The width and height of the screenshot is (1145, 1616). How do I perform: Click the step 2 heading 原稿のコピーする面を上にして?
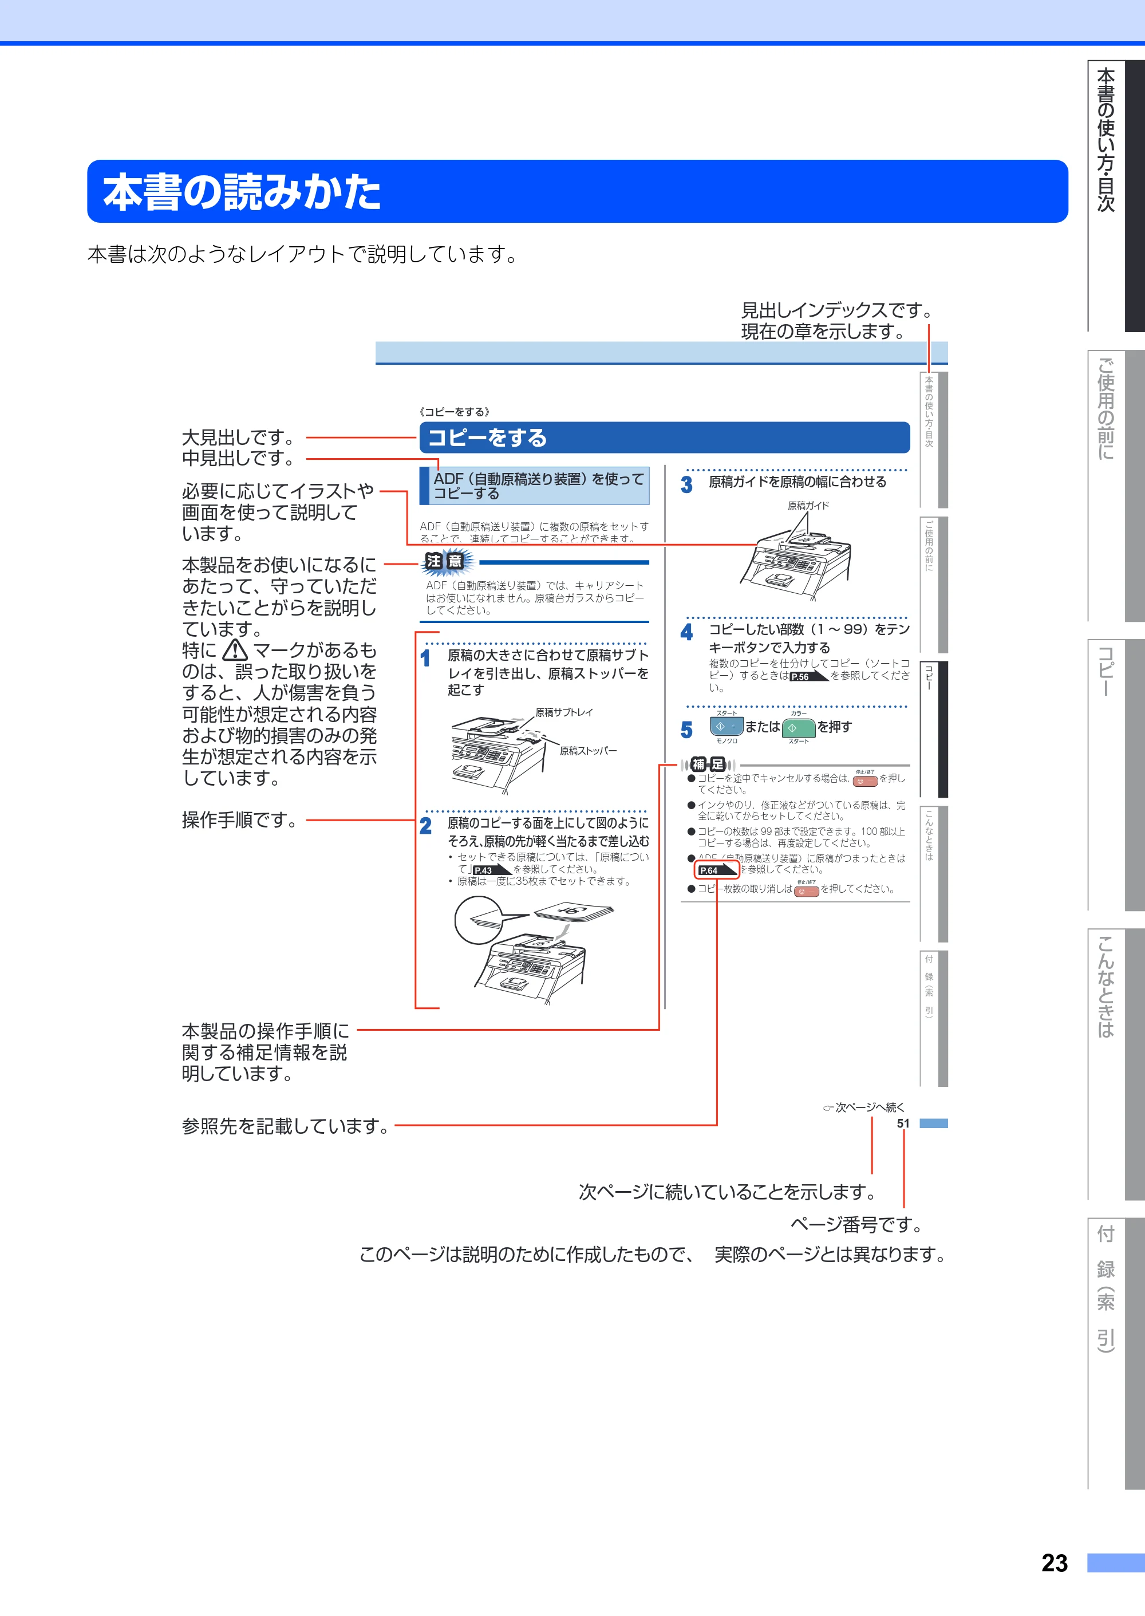point(548,832)
